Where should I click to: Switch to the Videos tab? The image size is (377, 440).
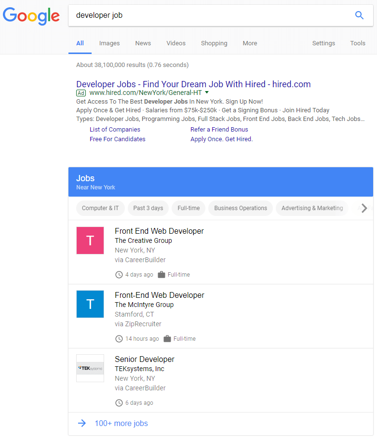point(176,43)
